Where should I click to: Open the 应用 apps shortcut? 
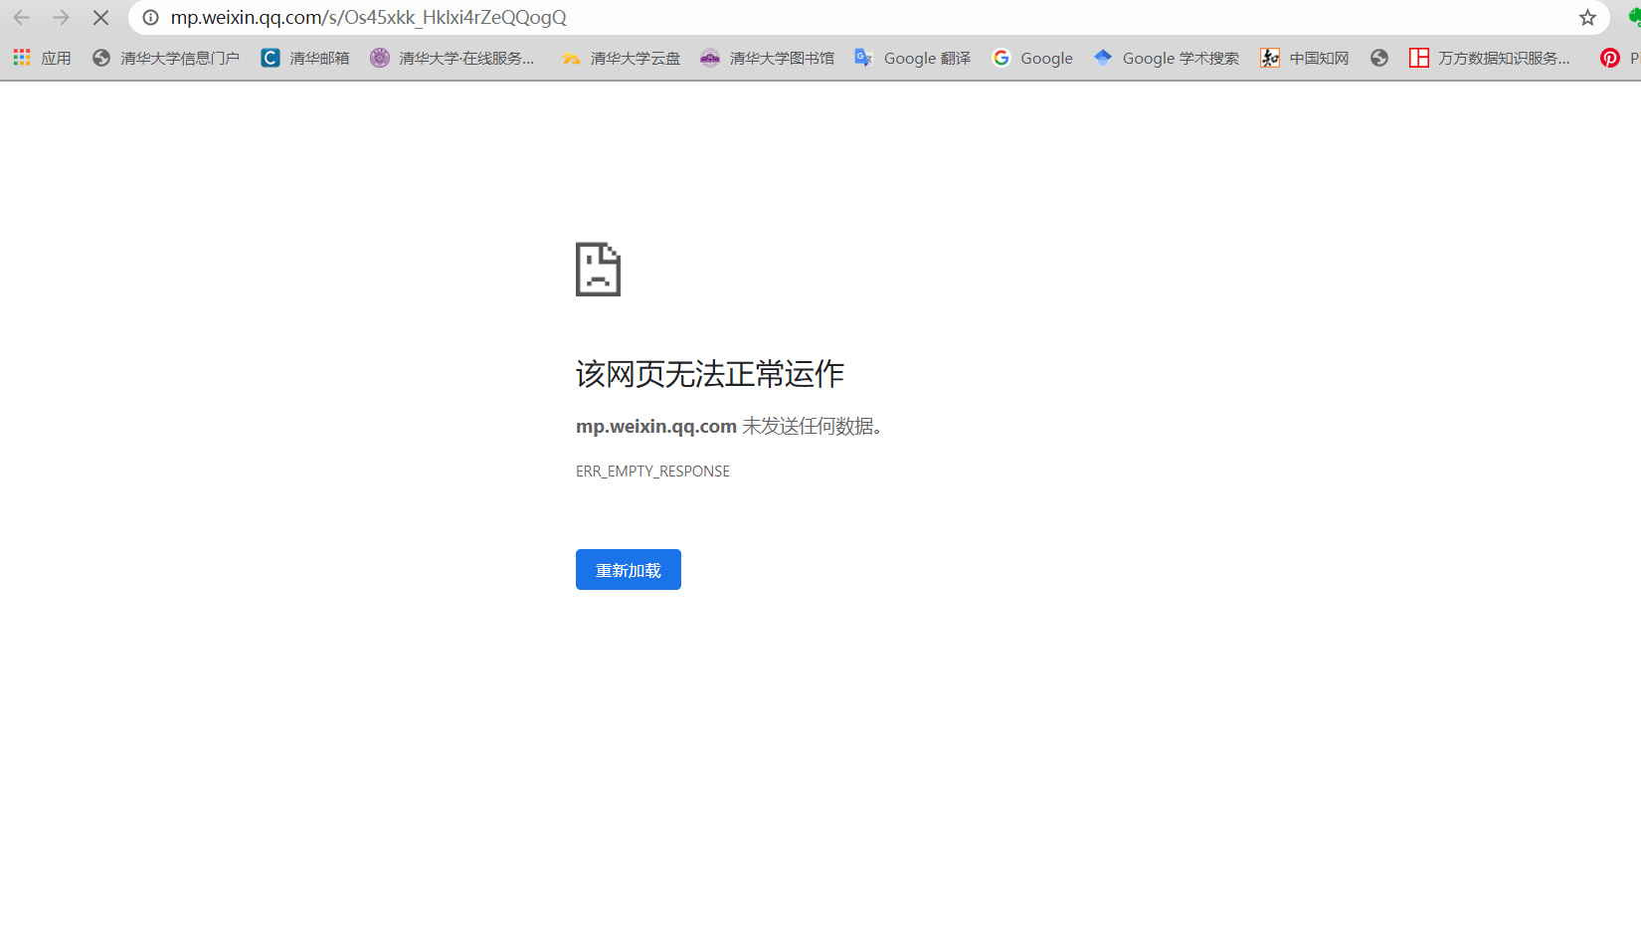[42, 58]
